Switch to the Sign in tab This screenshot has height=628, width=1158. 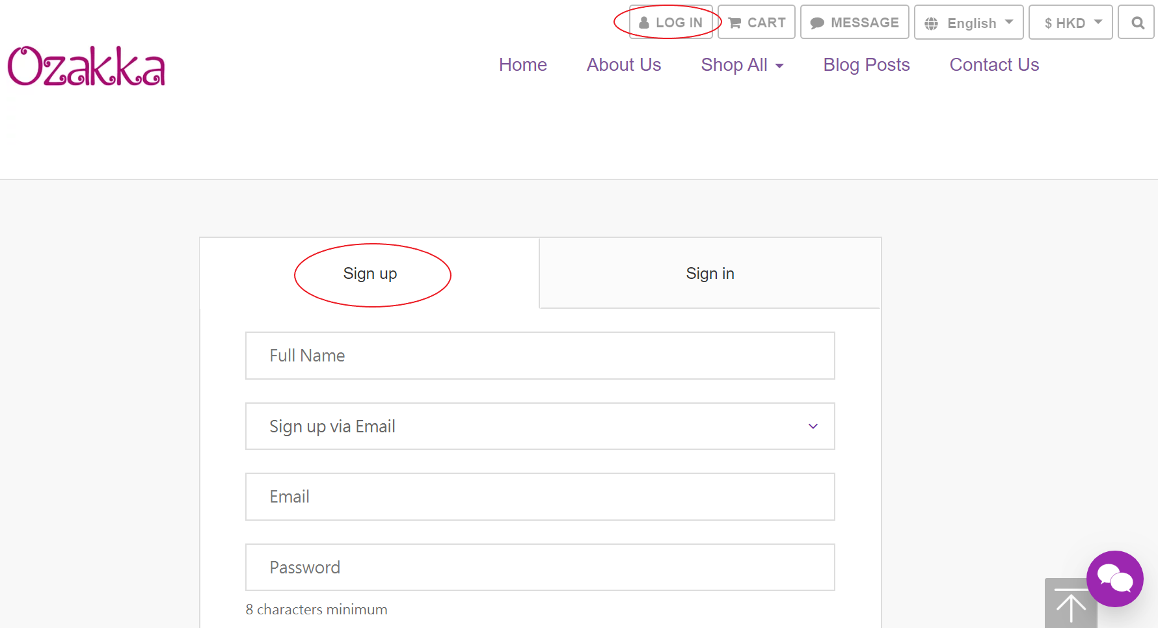click(710, 274)
